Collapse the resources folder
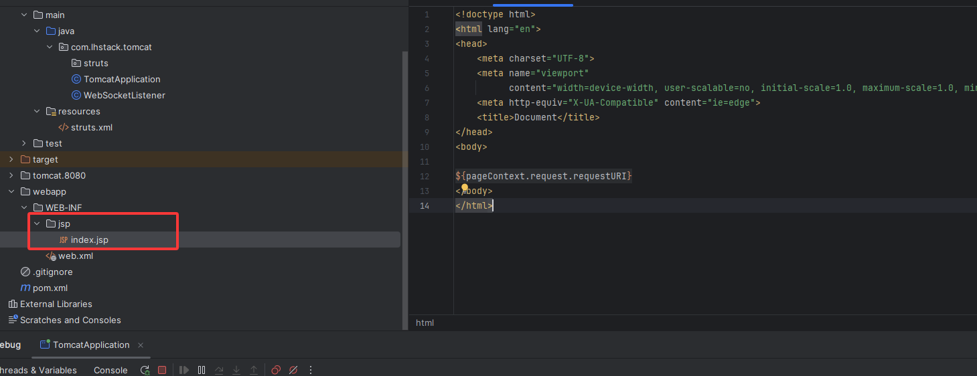 point(37,111)
